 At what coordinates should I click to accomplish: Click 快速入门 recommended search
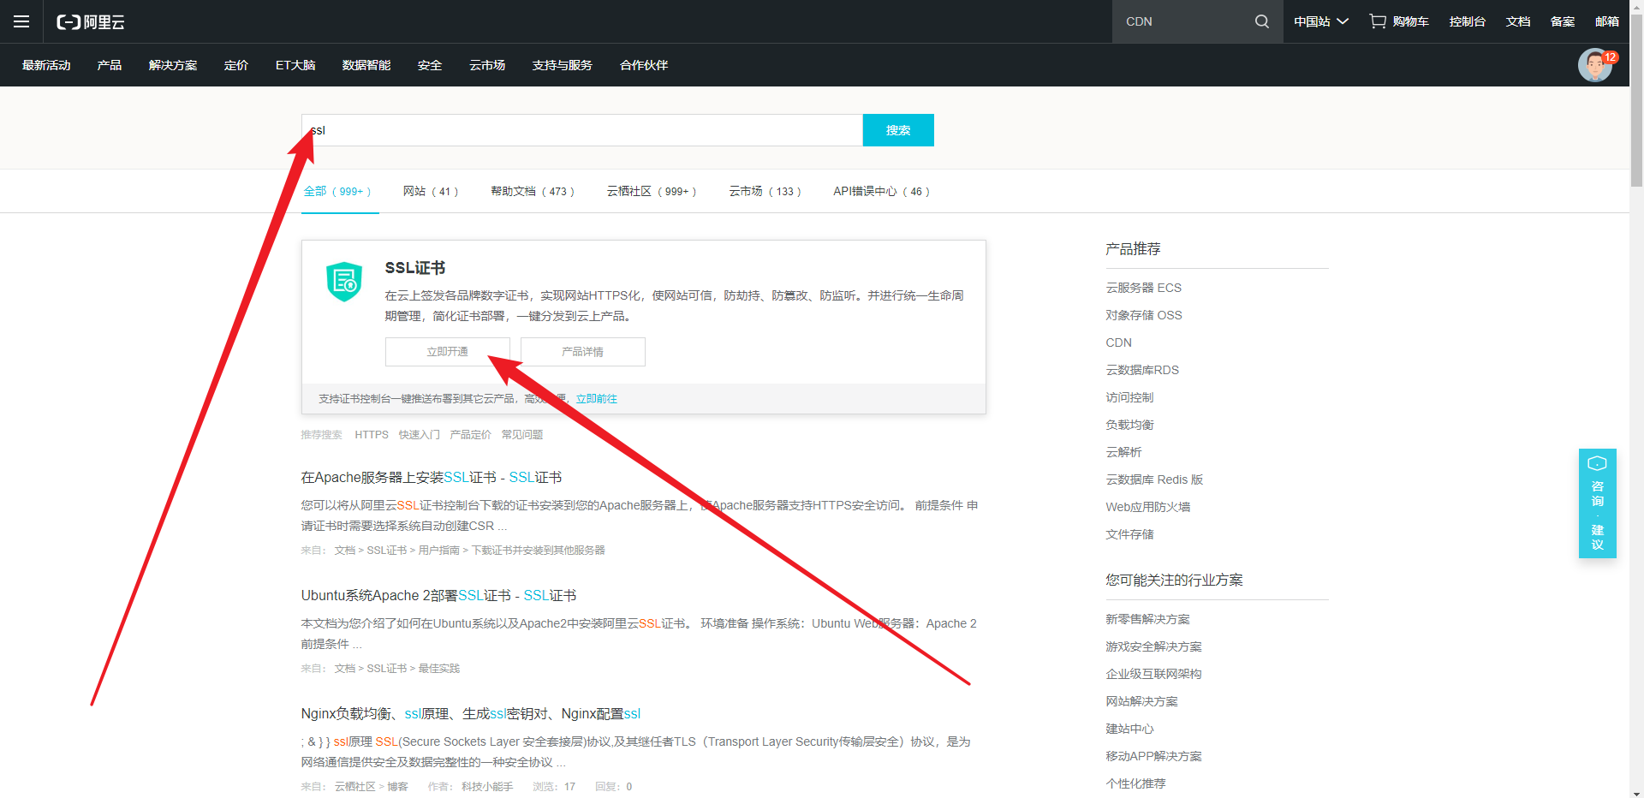pyautogui.click(x=420, y=435)
